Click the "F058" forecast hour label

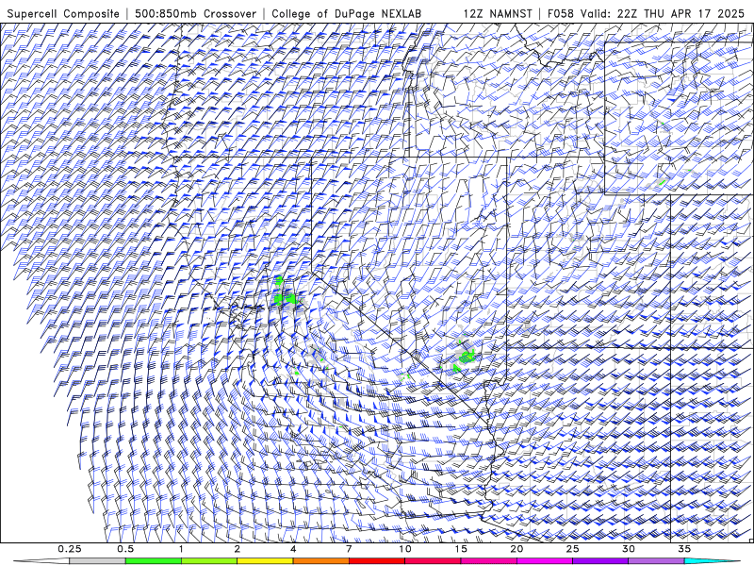pos(561,13)
